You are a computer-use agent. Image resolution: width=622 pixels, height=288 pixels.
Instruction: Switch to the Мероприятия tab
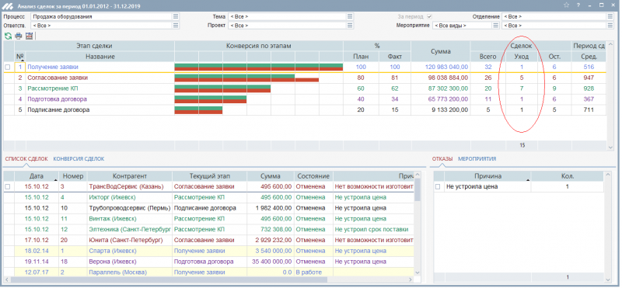click(477, 159)
